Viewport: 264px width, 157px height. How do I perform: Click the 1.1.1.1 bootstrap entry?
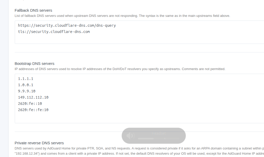tap(26, 79)
